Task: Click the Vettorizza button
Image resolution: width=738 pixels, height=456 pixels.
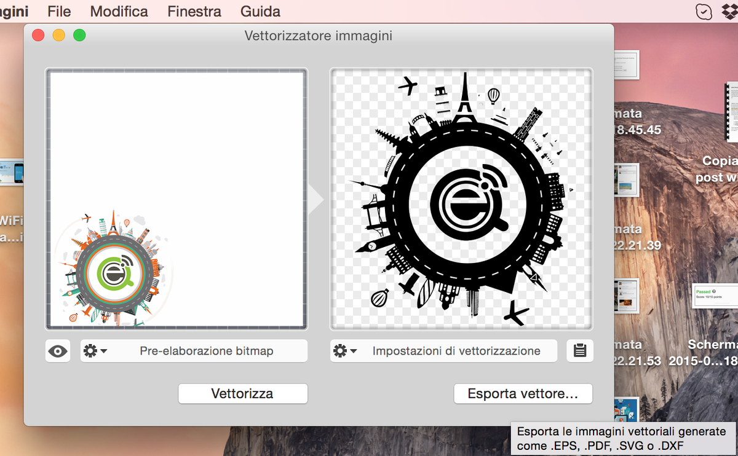Action: click(242, 393)
